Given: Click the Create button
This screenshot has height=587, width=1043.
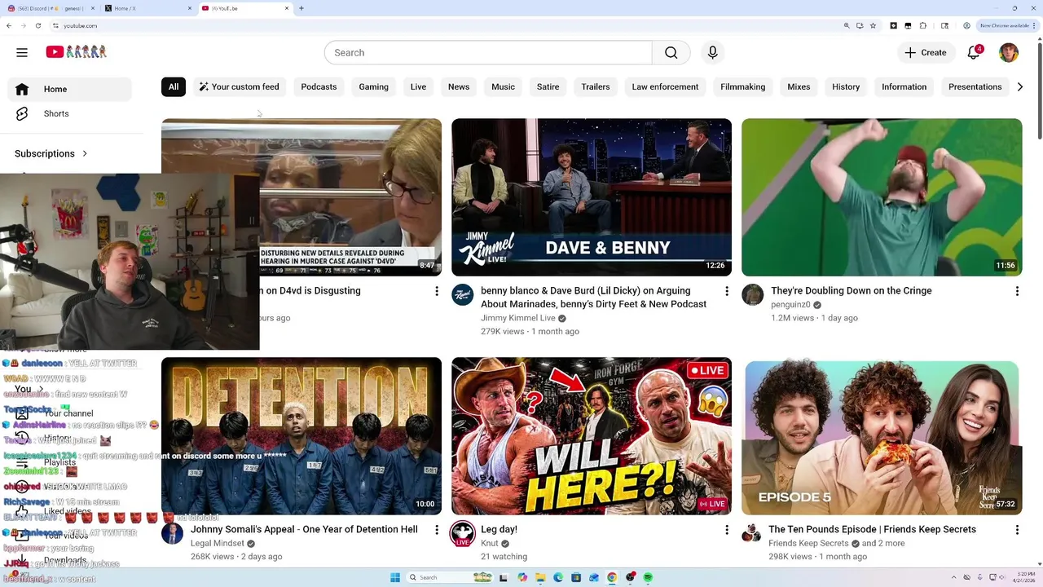Looking at the screenshot, I should pyautogui.click(x=926, y=52).
